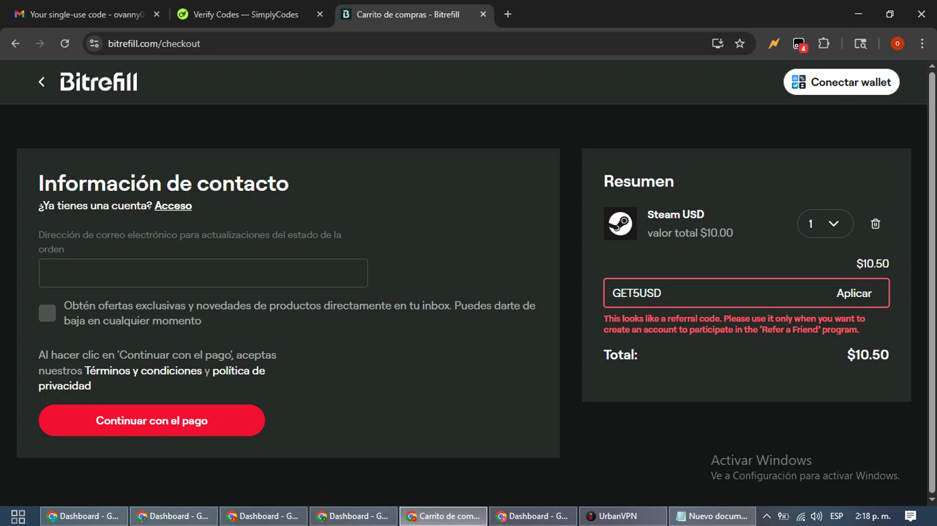This screenshot has height=526, width=937.
Task: Close the Gmail single-use code tab
Action: (157, 14)
